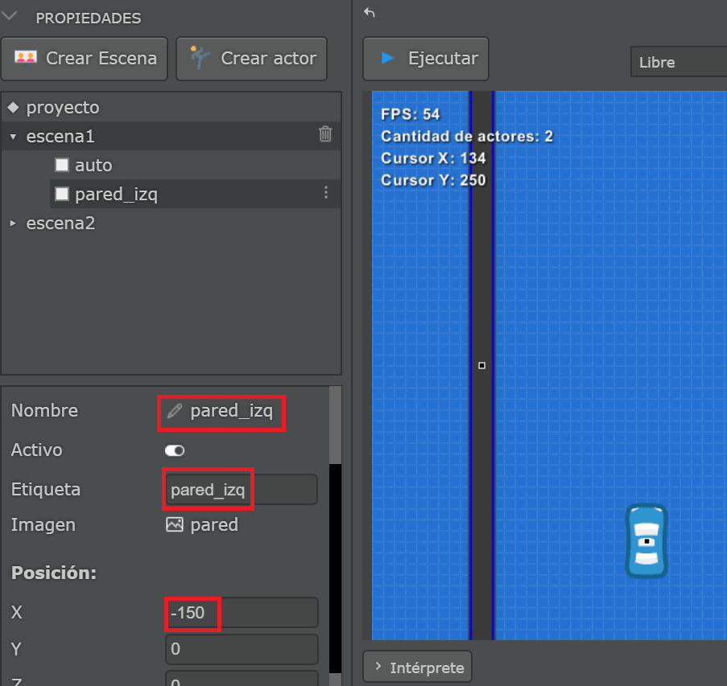Viewport: 727px width, 686px height.
Task: Click the Crear actor button
Action: point(252,59)
